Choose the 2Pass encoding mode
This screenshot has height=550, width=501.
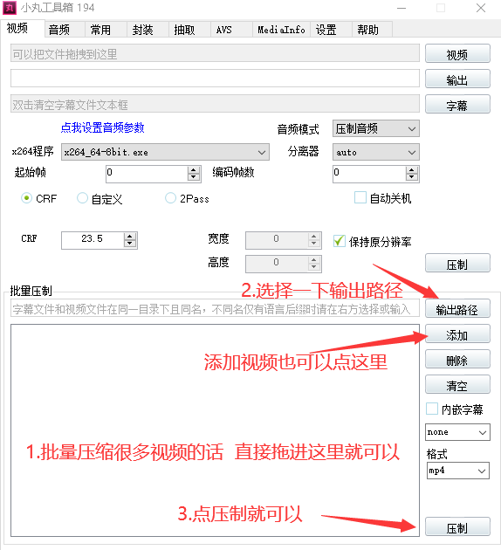[x=170, y=198]
